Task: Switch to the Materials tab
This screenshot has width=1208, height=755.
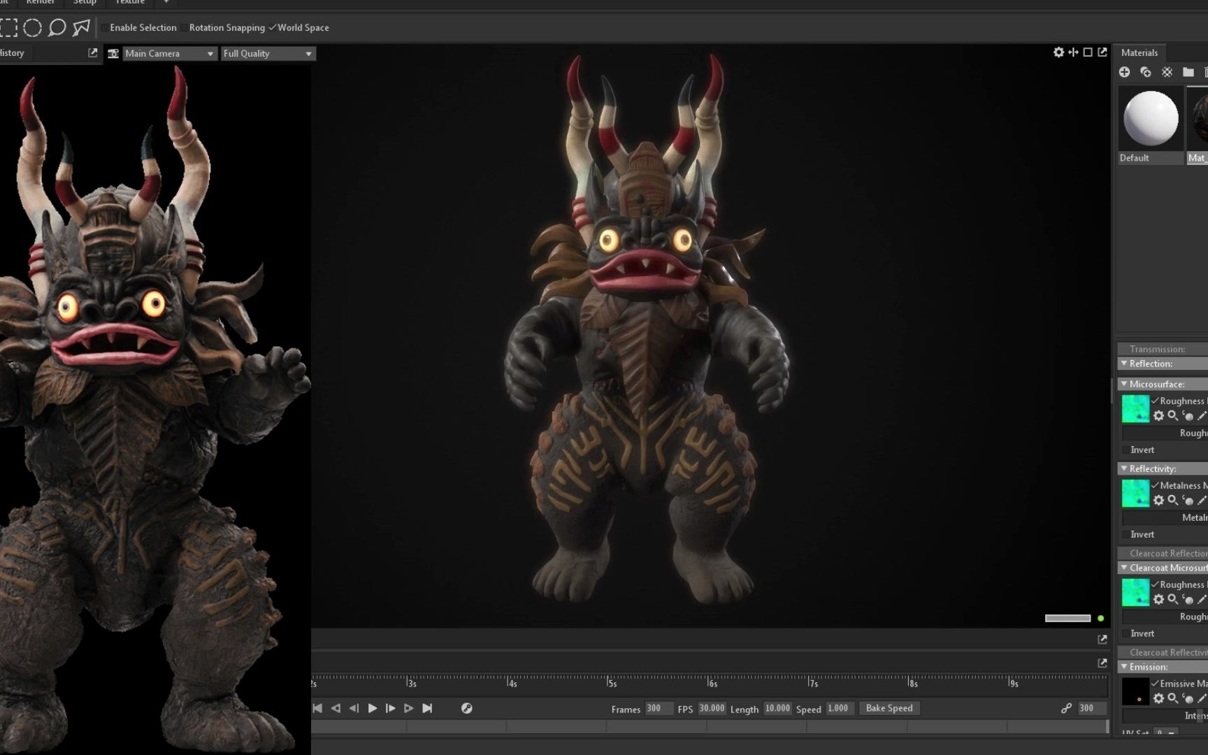Action: pyautogui.click(x=1139, y=52)
